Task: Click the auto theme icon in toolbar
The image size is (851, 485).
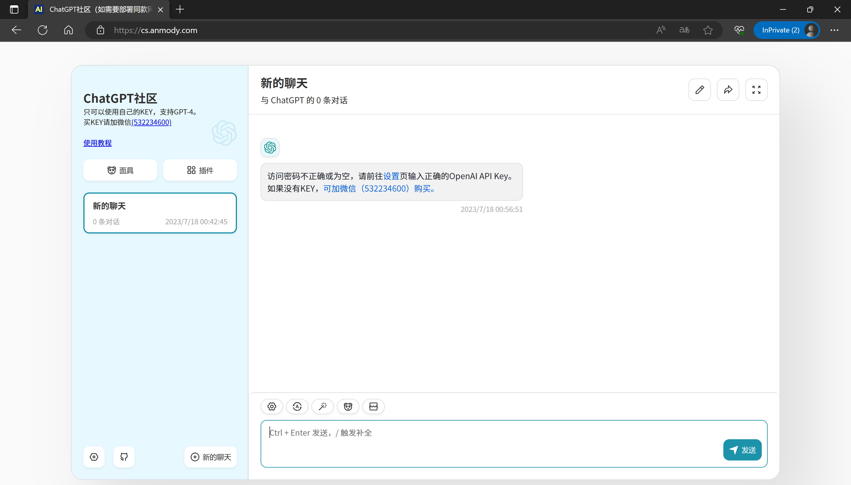Action: [297, 406]
